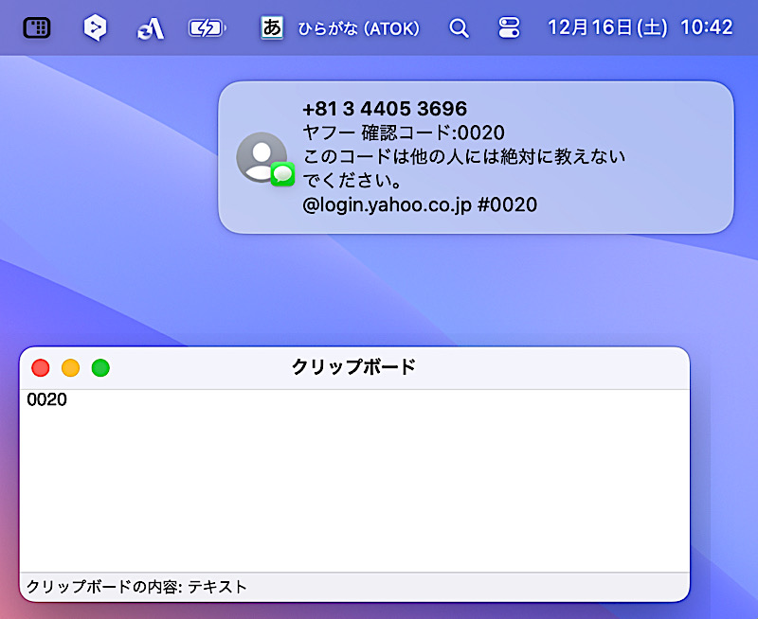This screenshot has width=758, height=619.
Task: Minimize the clipboard window with yellow button
Action: (70, 367)
